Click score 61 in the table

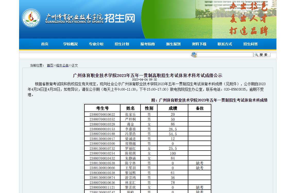point(173,173)
